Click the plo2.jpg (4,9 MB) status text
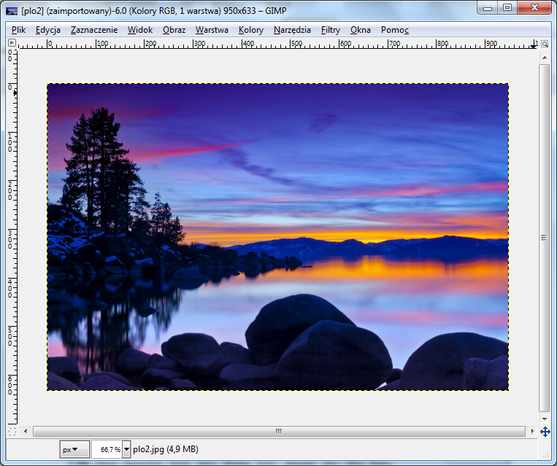This screenshot has height=466, width=557. point(166,449)
